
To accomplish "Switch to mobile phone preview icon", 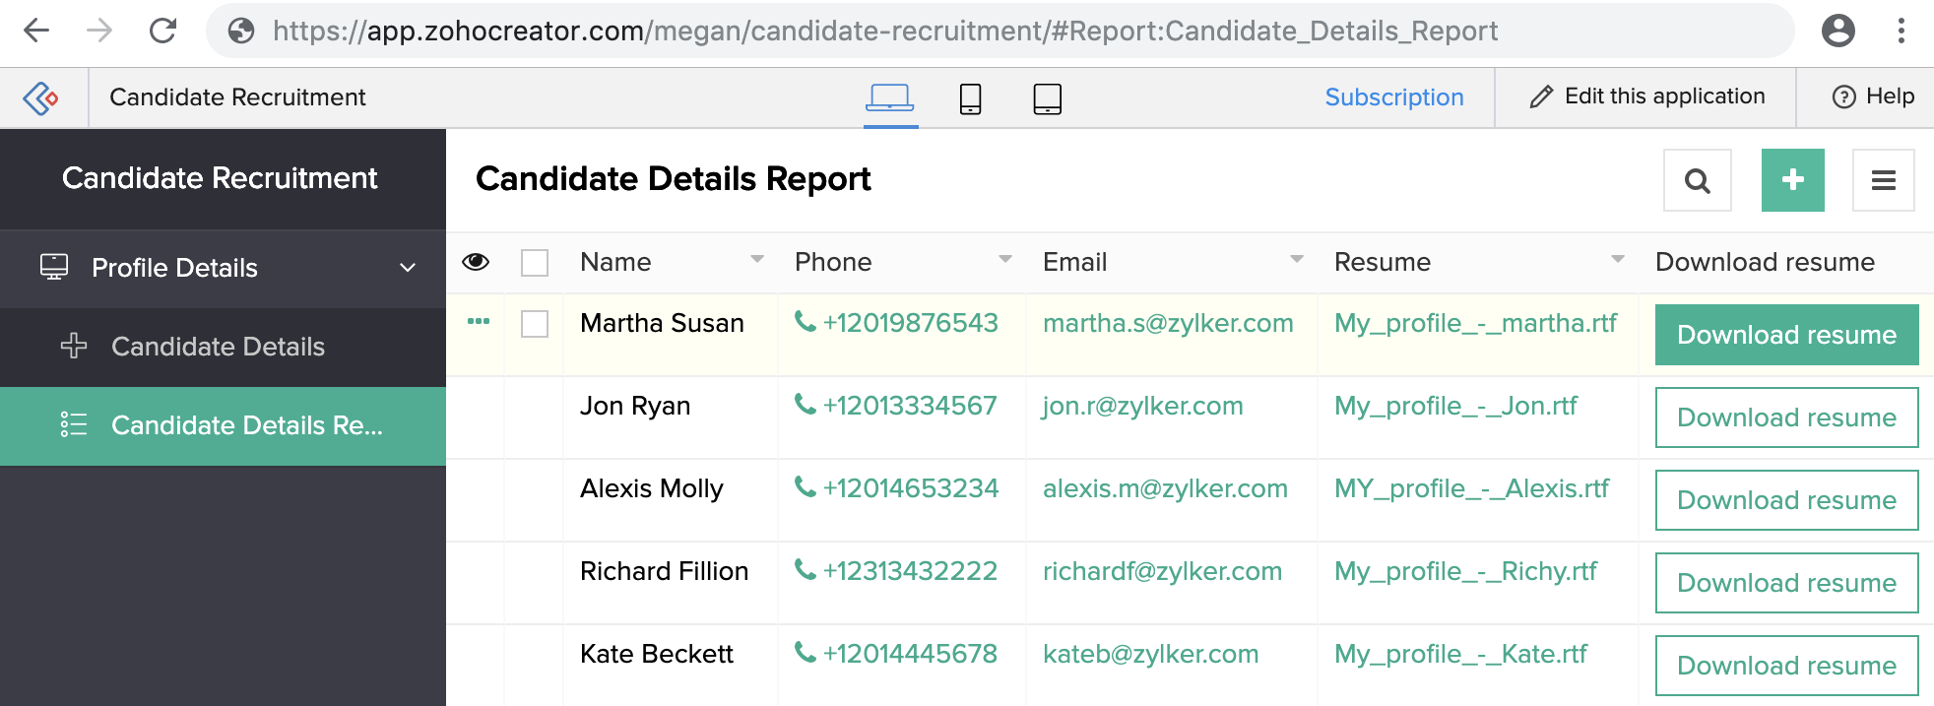I will (x=970, y=98).
